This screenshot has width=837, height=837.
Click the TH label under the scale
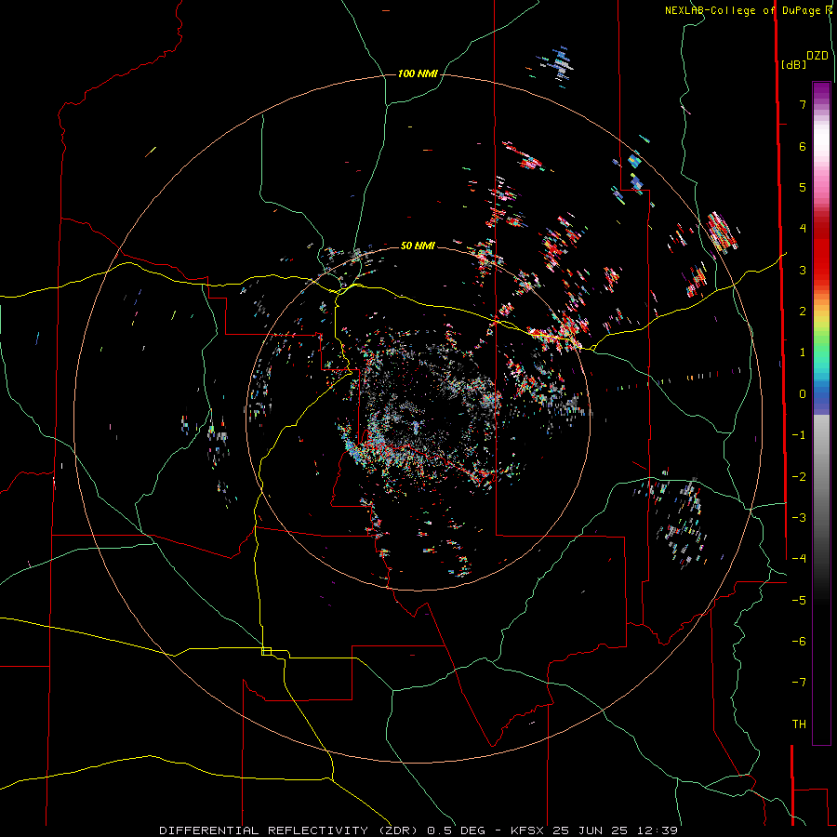coord(799,724)
